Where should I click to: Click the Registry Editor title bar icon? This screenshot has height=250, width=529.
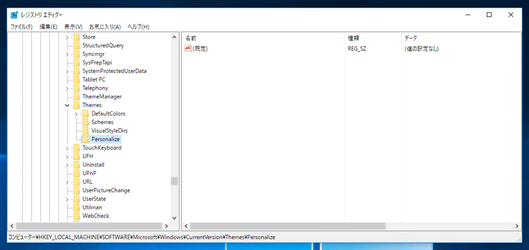(14, 15)
